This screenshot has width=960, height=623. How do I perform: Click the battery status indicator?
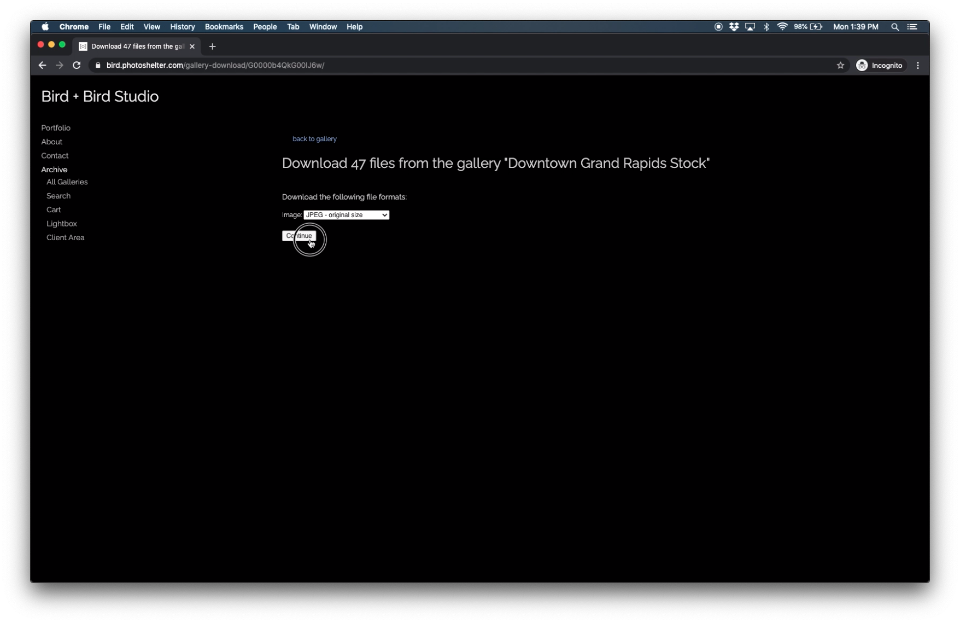tap(808, 27)
